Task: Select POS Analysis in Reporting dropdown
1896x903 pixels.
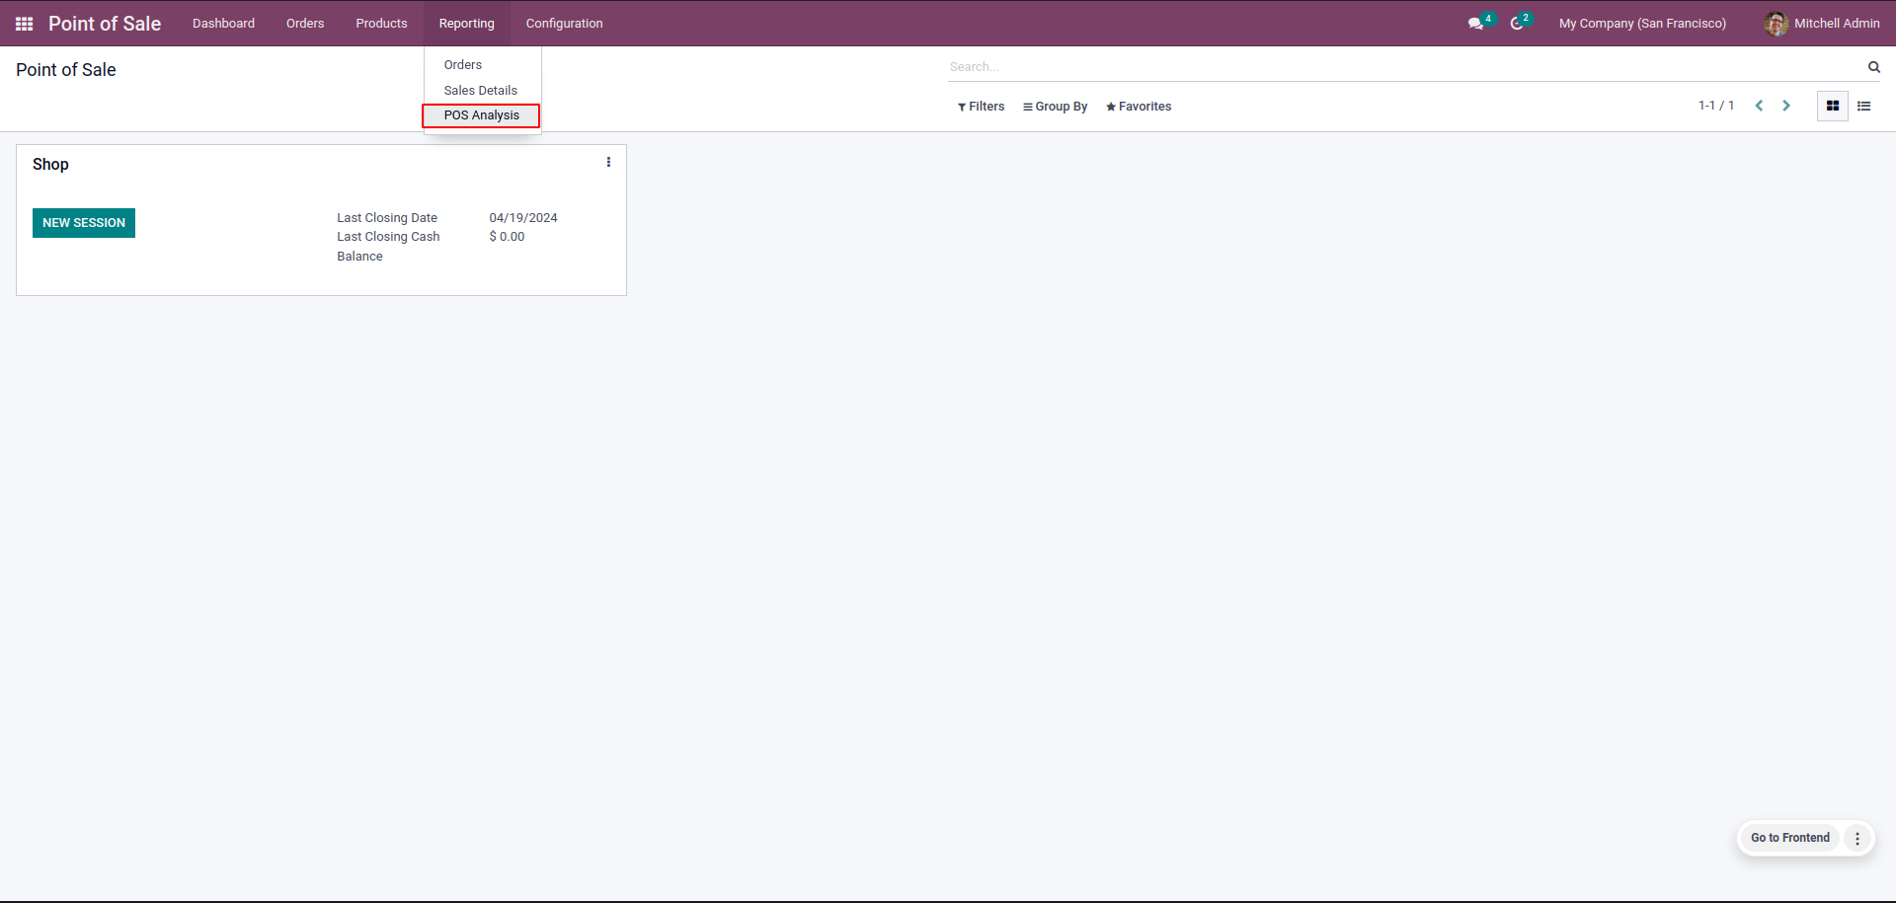Action: (481, 115)
